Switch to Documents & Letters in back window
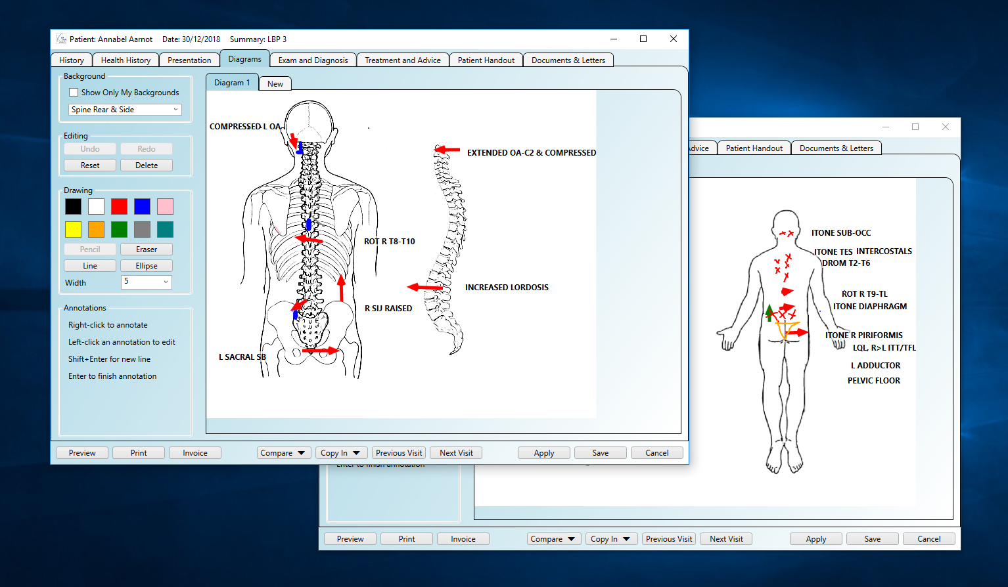1008x587 pixels. (836, 148)
